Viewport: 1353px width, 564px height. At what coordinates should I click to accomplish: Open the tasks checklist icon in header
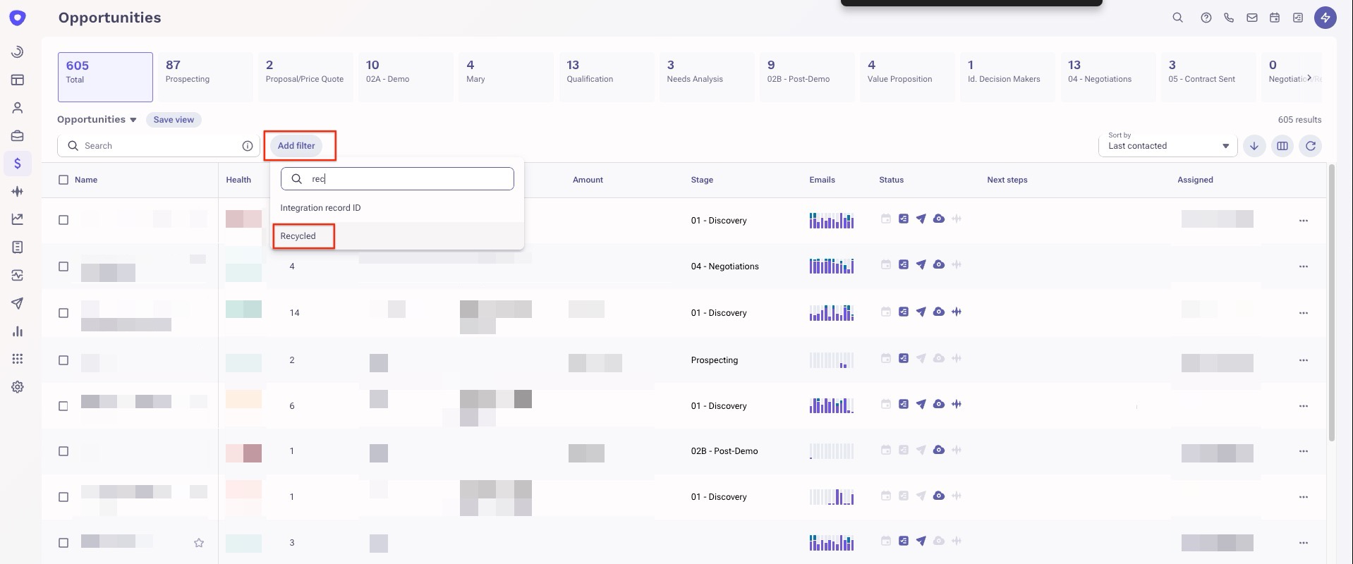(x=1298, y=18)
